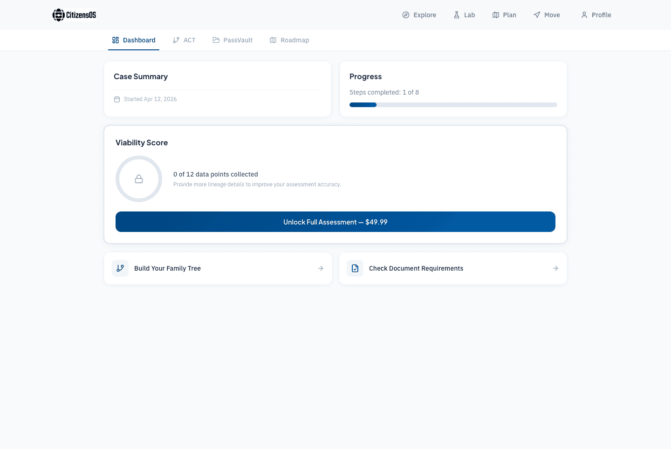Click 'Started Apr 12, 2026' text

coord(150,99)
